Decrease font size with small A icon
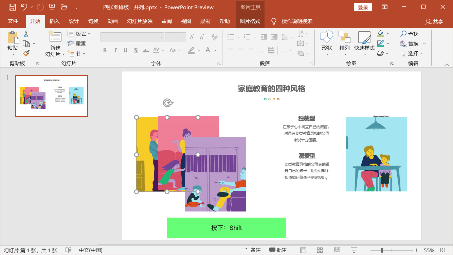453x255 pixels. pos(202,37)
